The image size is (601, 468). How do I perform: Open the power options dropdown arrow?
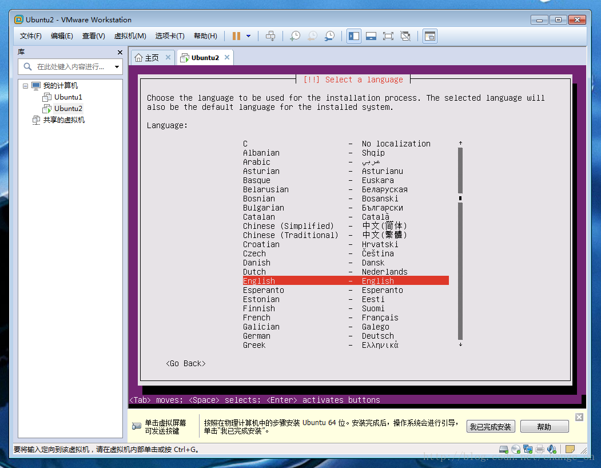(248, 36)
